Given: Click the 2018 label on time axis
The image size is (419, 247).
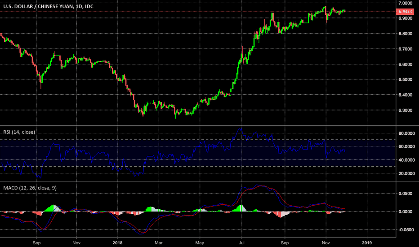Looking at the screenshot, I should 118,243.
